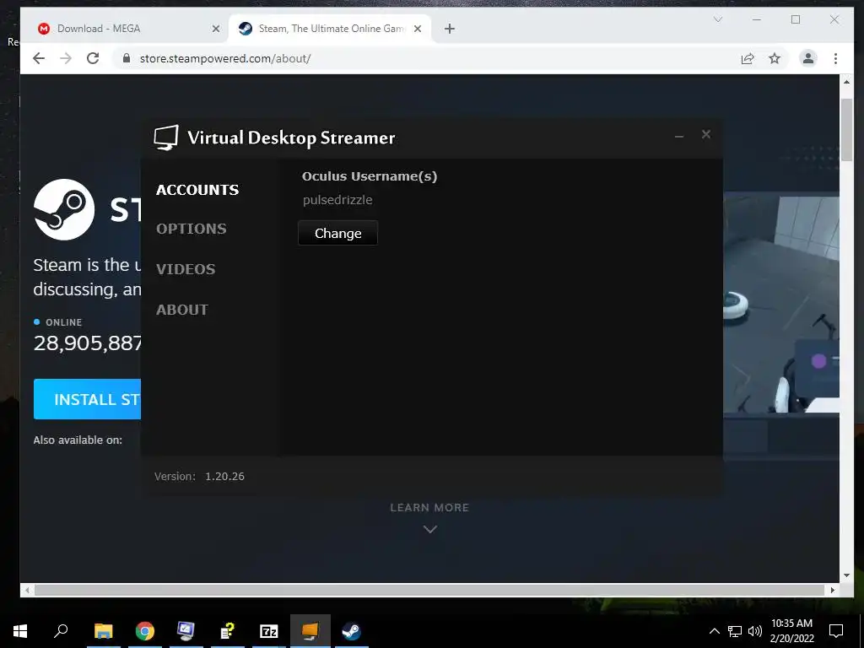This screenshot has height=648, width=864.
Task: Open the Windows Start menu
Action: tap(20, 631)
